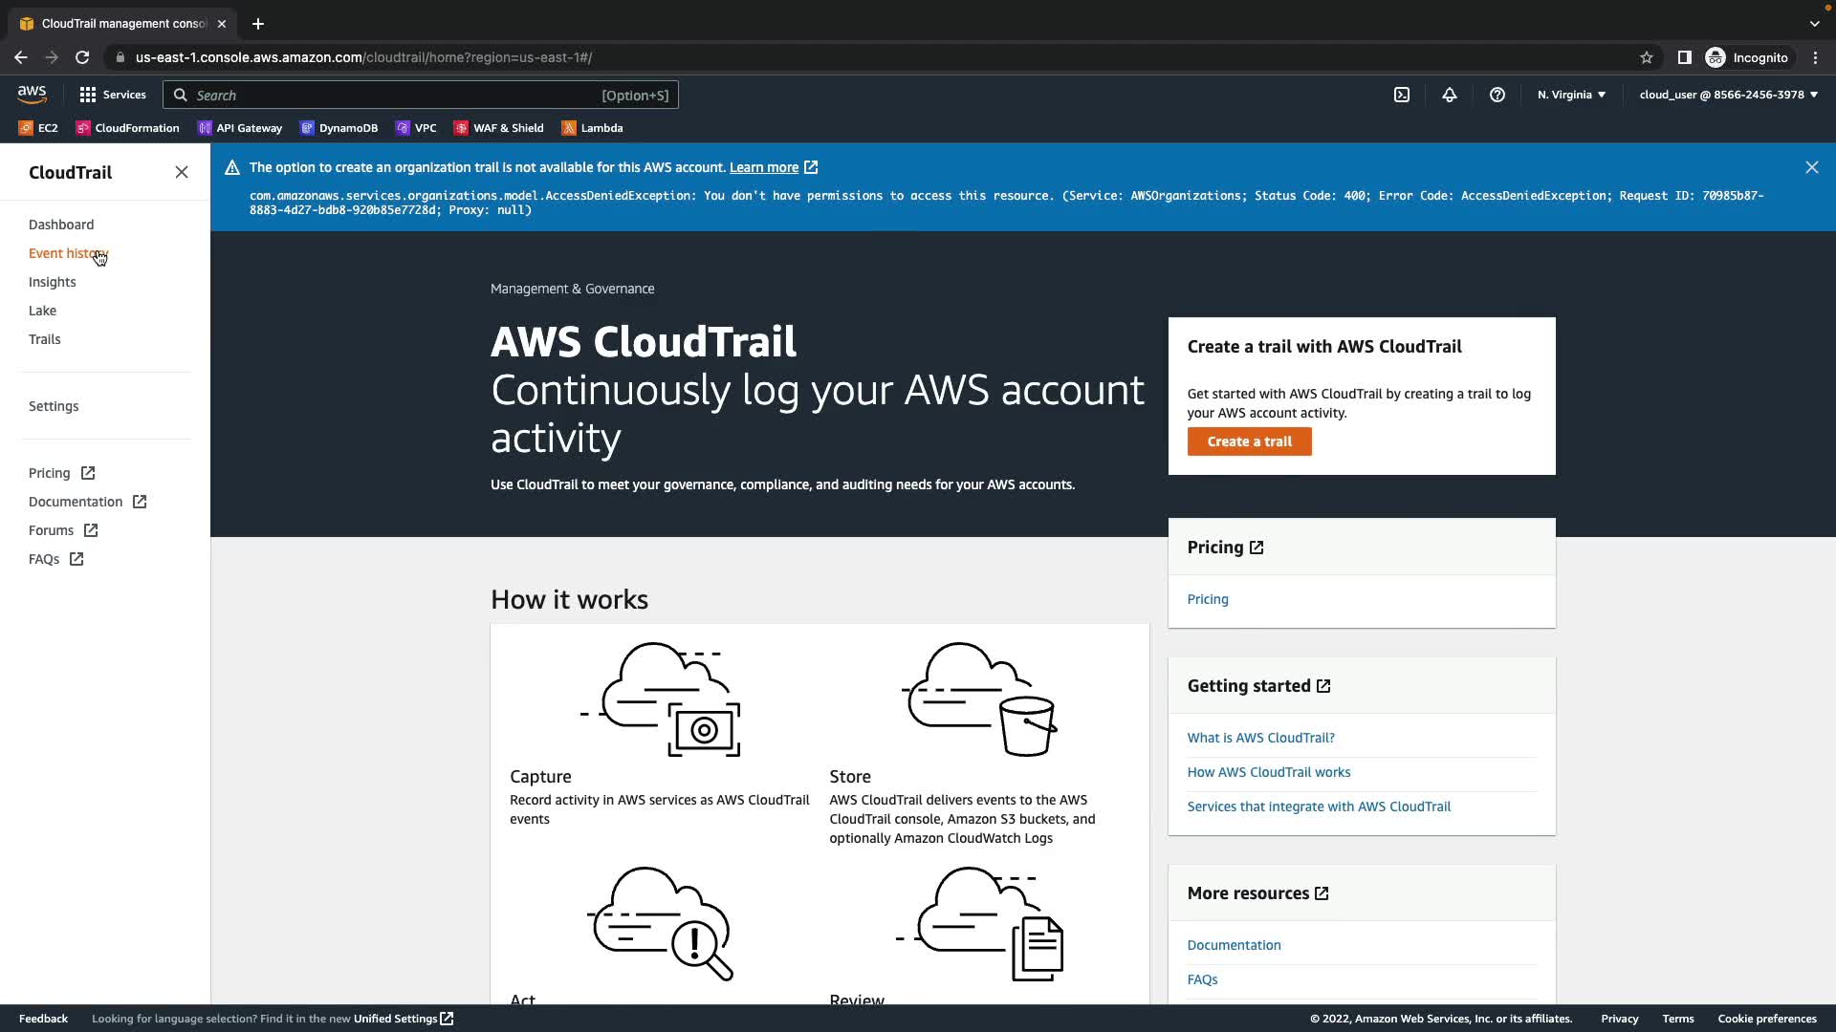Open the Lambda shortcut in the favorites bar
This screenshot has width=1836, height=1032.
(592, 128)
